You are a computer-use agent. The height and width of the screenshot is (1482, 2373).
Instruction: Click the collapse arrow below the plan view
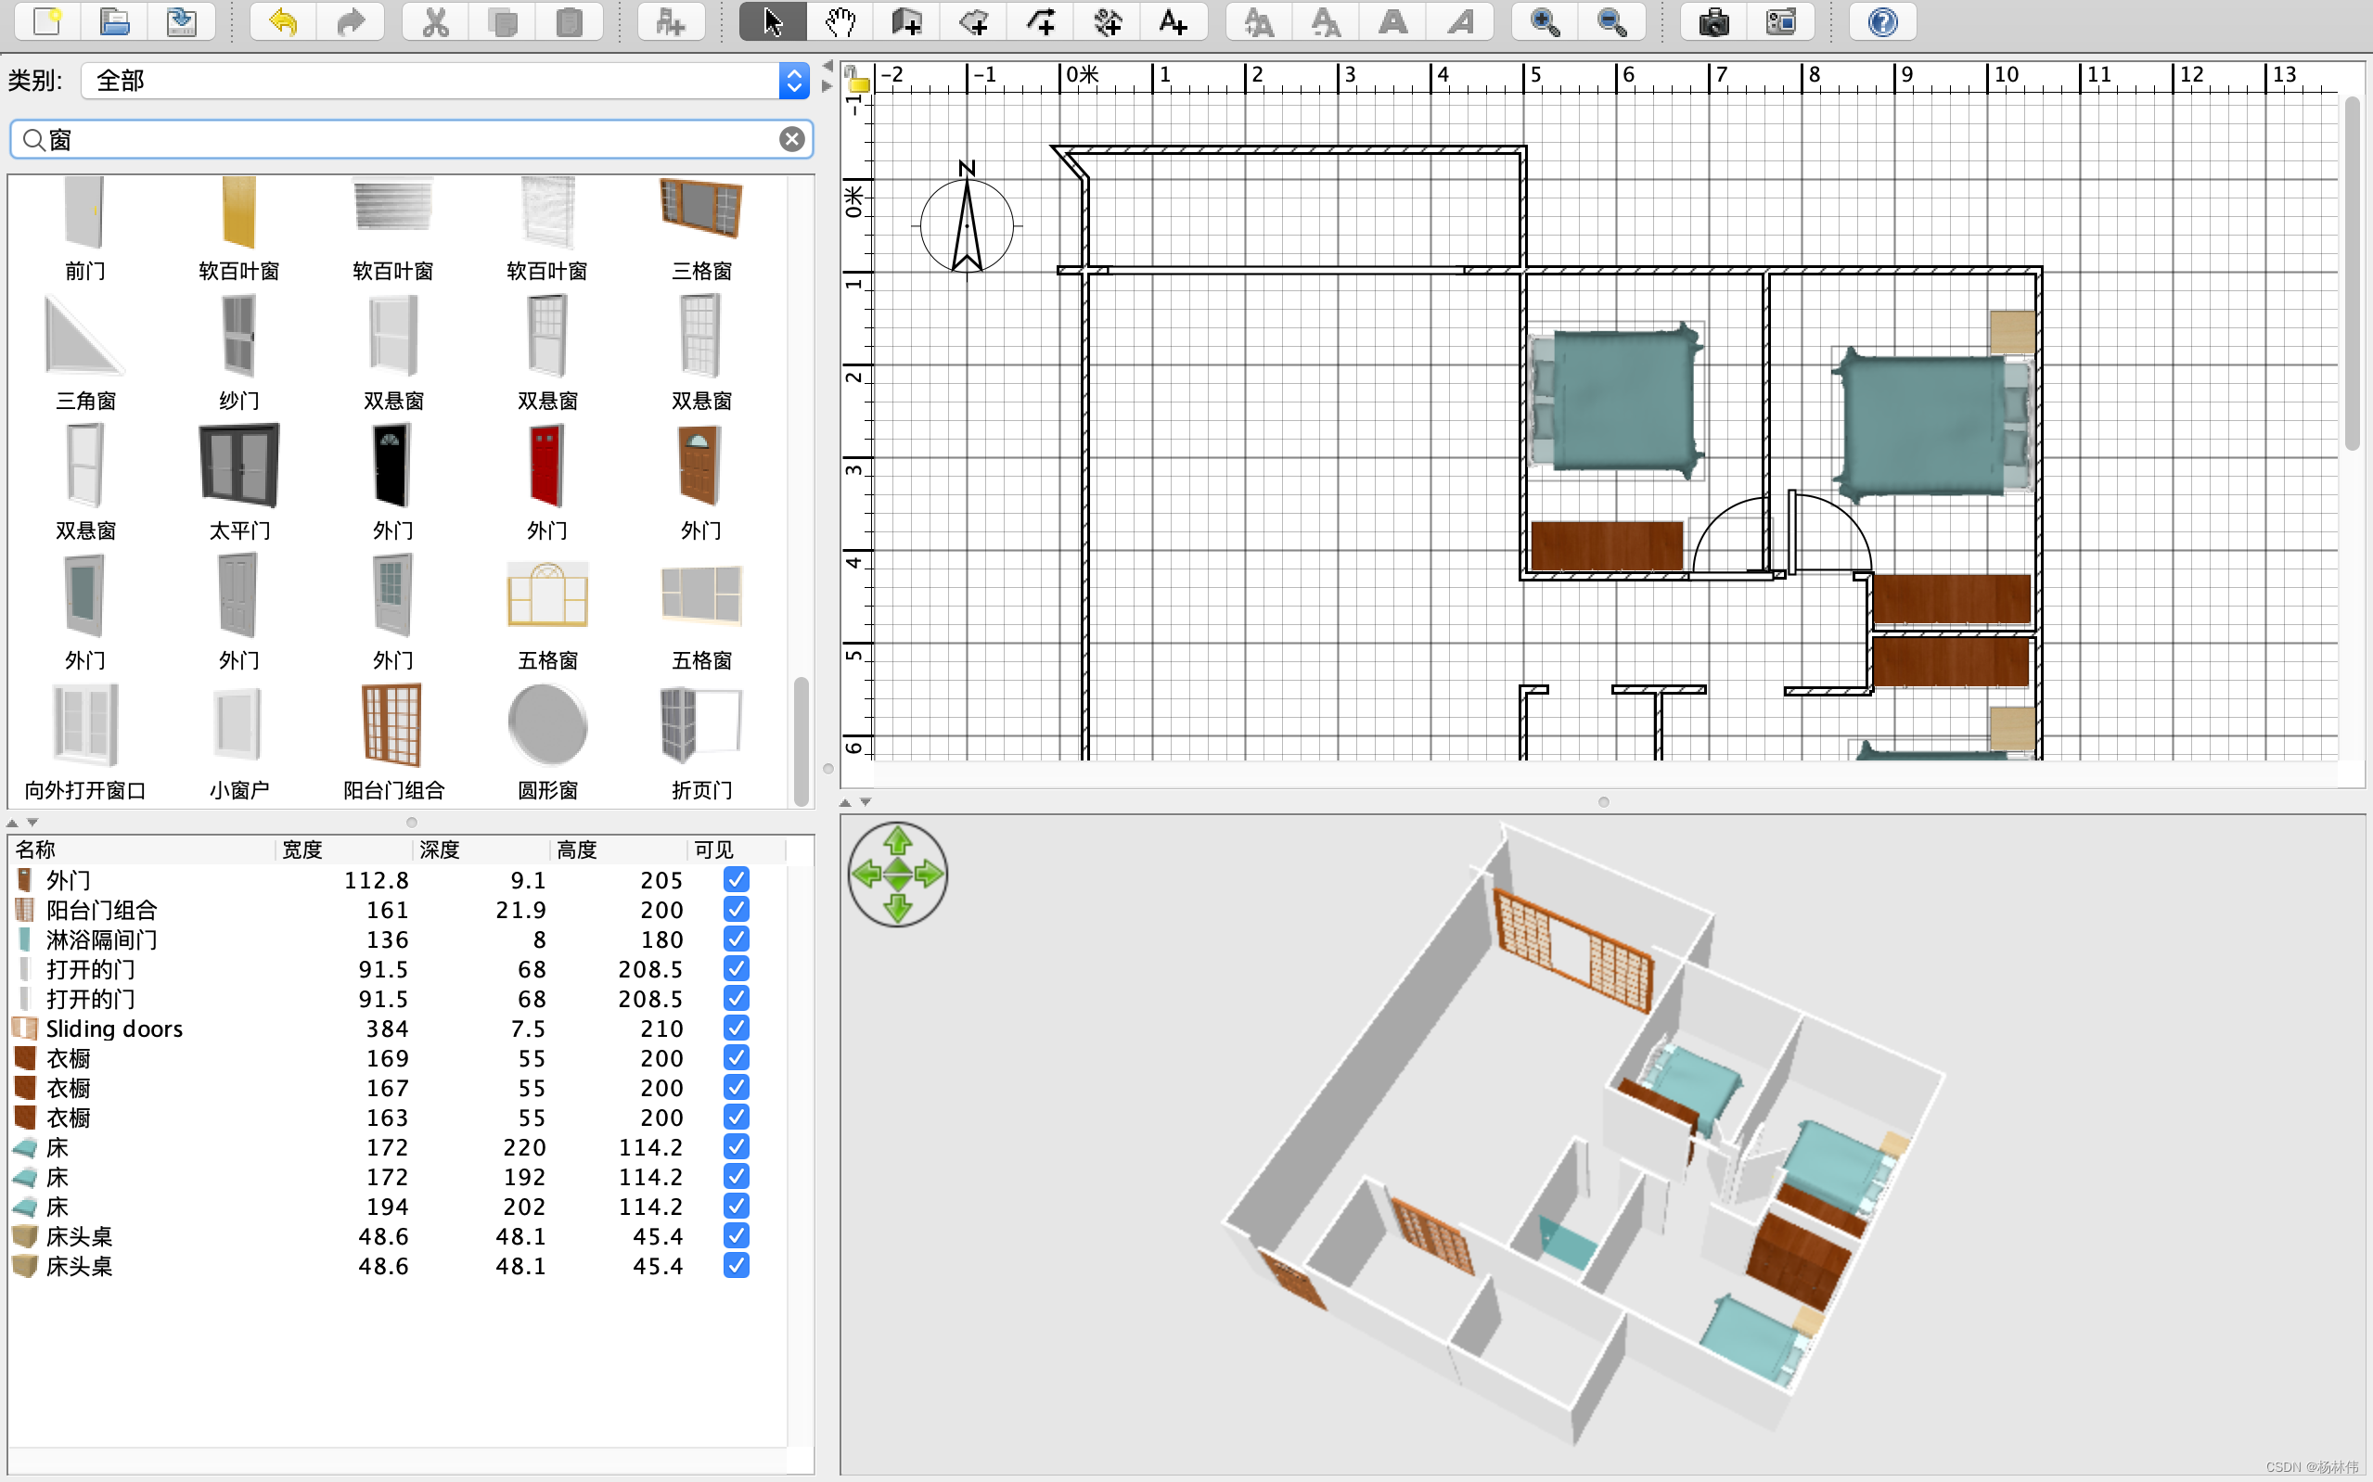pyautogui.click(x=845, y=802)
